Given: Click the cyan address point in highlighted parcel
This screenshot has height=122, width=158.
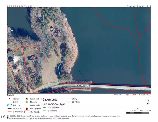Looking at the screenshot, I should point(53,31).
